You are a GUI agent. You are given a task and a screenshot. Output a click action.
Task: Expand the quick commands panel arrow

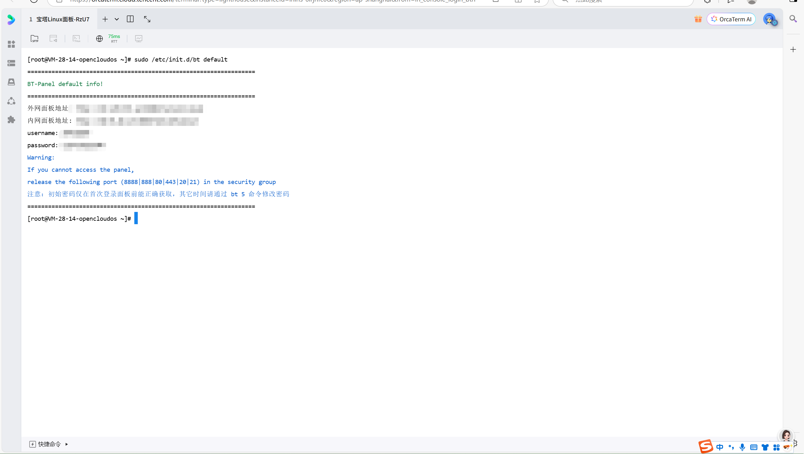pyautogui.click(x=67, y=444)
